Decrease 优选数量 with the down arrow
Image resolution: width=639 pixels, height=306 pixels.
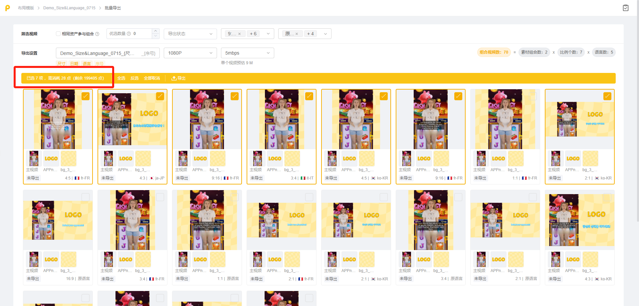pyautogui.click(x=155, y=36)
